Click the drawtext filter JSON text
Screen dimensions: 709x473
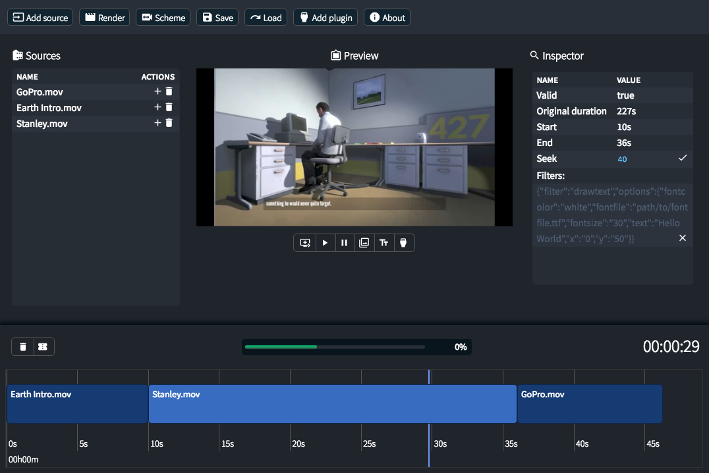pyautogui.click(x=611, y=215)
